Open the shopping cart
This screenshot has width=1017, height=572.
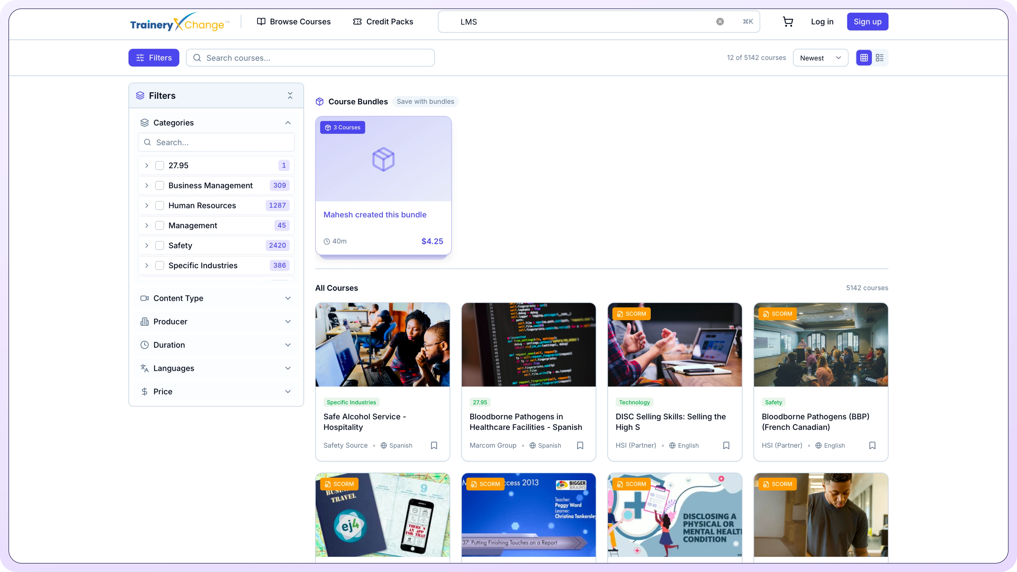tap(788, 22)
